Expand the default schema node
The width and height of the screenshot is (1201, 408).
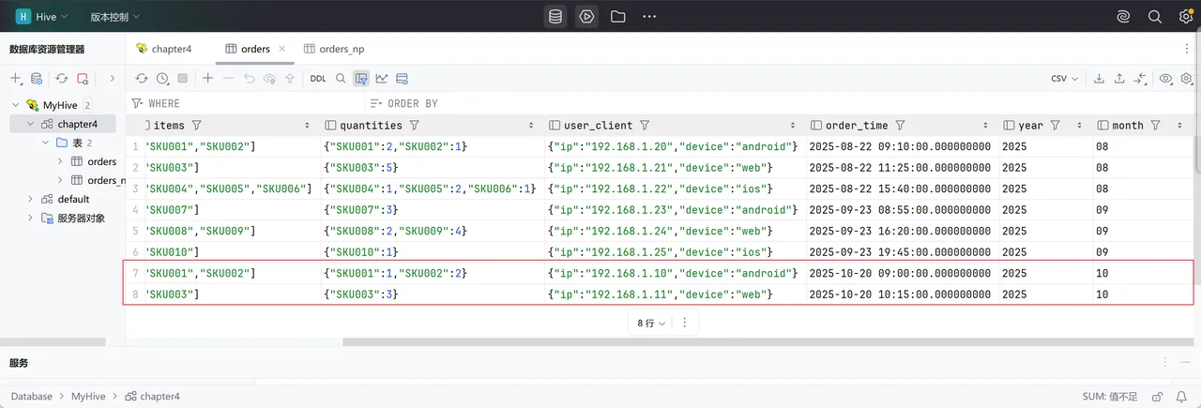coord(31,199)
